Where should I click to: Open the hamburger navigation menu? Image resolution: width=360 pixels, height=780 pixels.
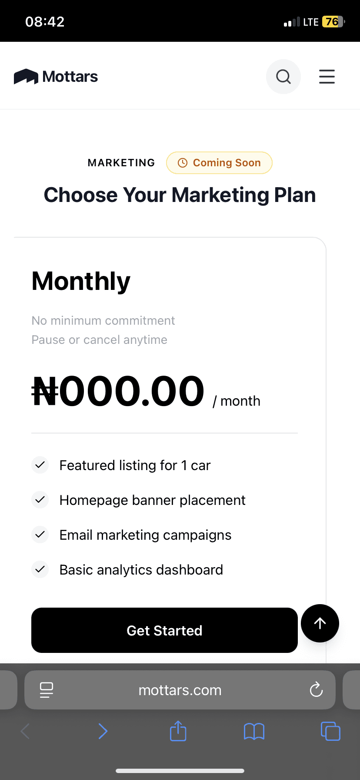click(x=327, y=77)
